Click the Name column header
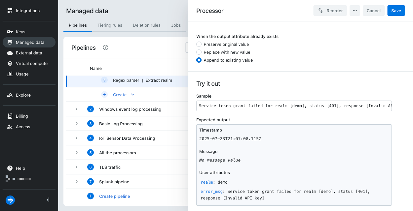 point(96,68)
